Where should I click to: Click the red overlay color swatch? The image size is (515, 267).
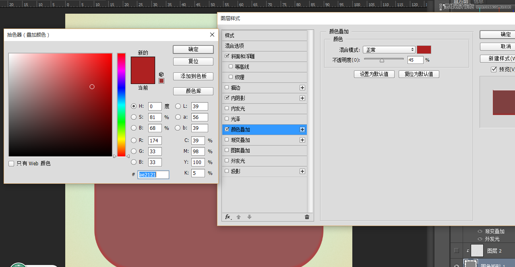coord(424,50)
